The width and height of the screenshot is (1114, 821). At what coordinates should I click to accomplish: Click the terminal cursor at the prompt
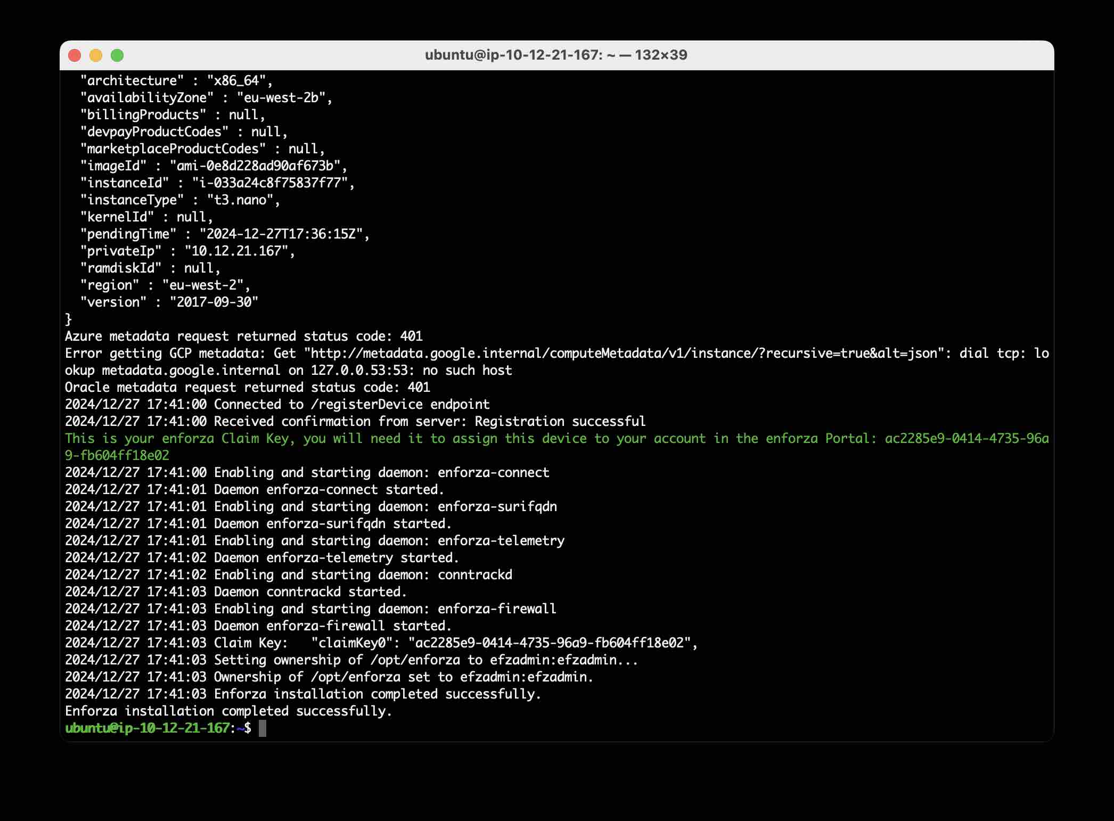pyautogui.click(x=263, y=728)
